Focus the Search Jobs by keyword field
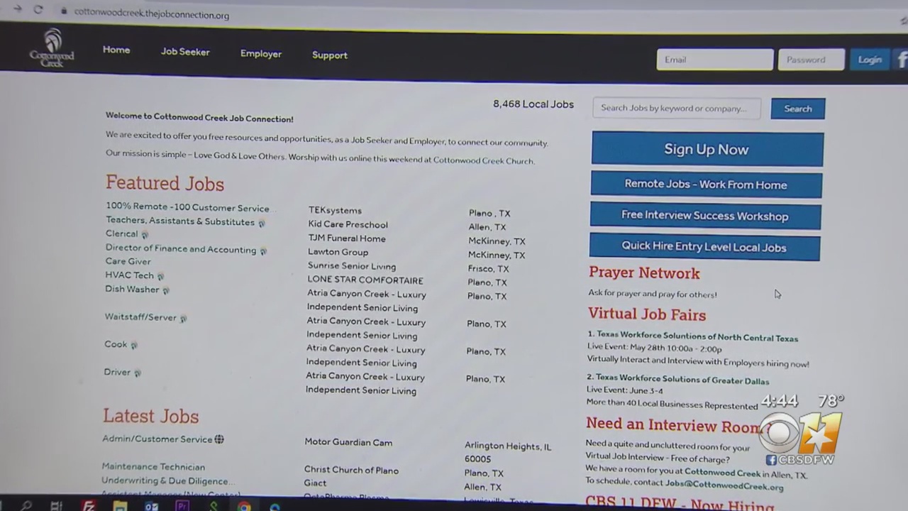This screenshot has height=511, width=908. pos(677,109)
